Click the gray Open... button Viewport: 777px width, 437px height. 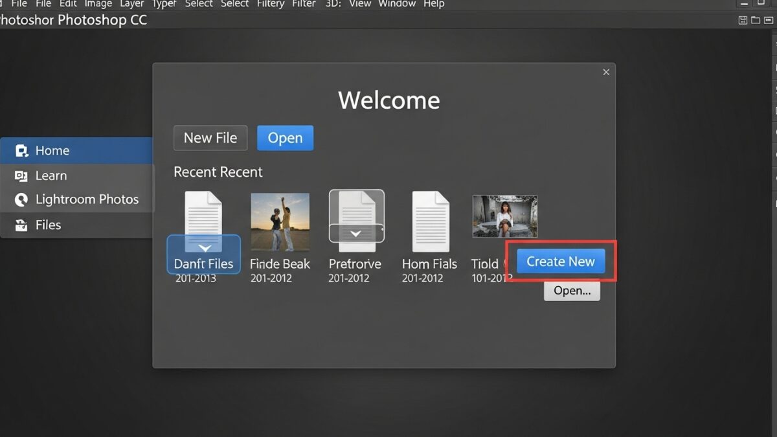tap(572, 291)
